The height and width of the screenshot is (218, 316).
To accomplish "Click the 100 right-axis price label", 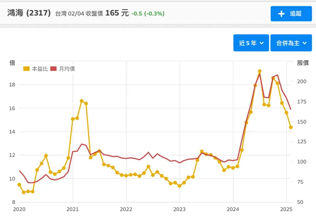I will (x=301, y=162).
